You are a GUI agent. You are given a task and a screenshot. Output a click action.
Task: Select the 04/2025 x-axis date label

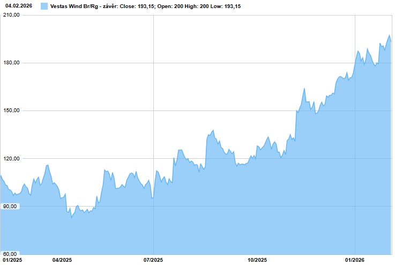tap(61, 260)
